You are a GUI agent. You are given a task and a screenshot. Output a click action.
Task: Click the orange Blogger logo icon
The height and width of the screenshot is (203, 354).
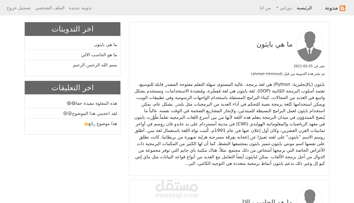(x=342, y=8)
